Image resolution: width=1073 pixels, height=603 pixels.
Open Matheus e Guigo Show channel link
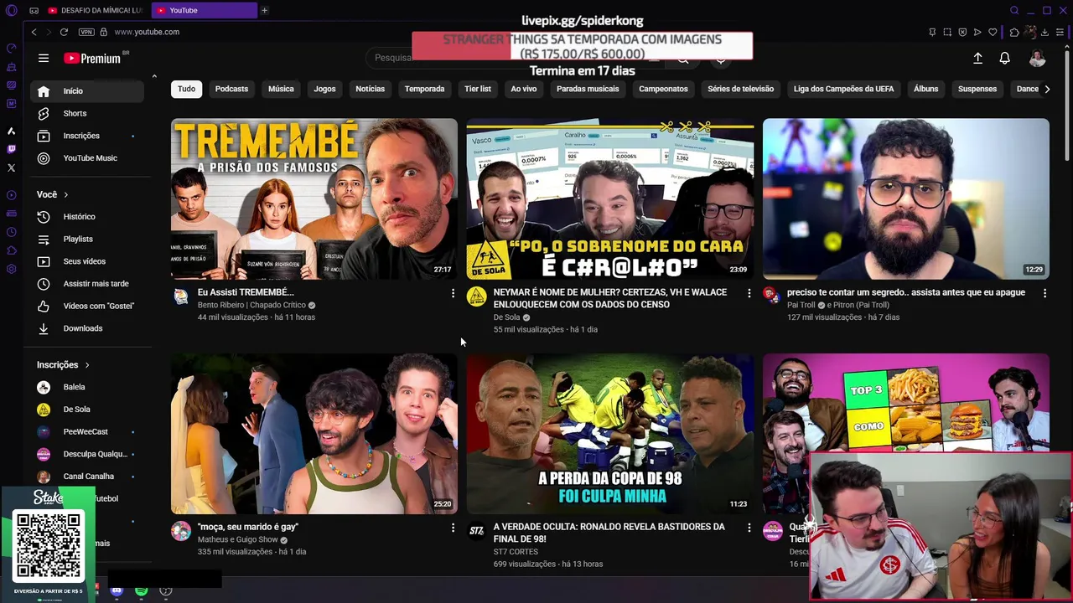(x=238, y=539)
